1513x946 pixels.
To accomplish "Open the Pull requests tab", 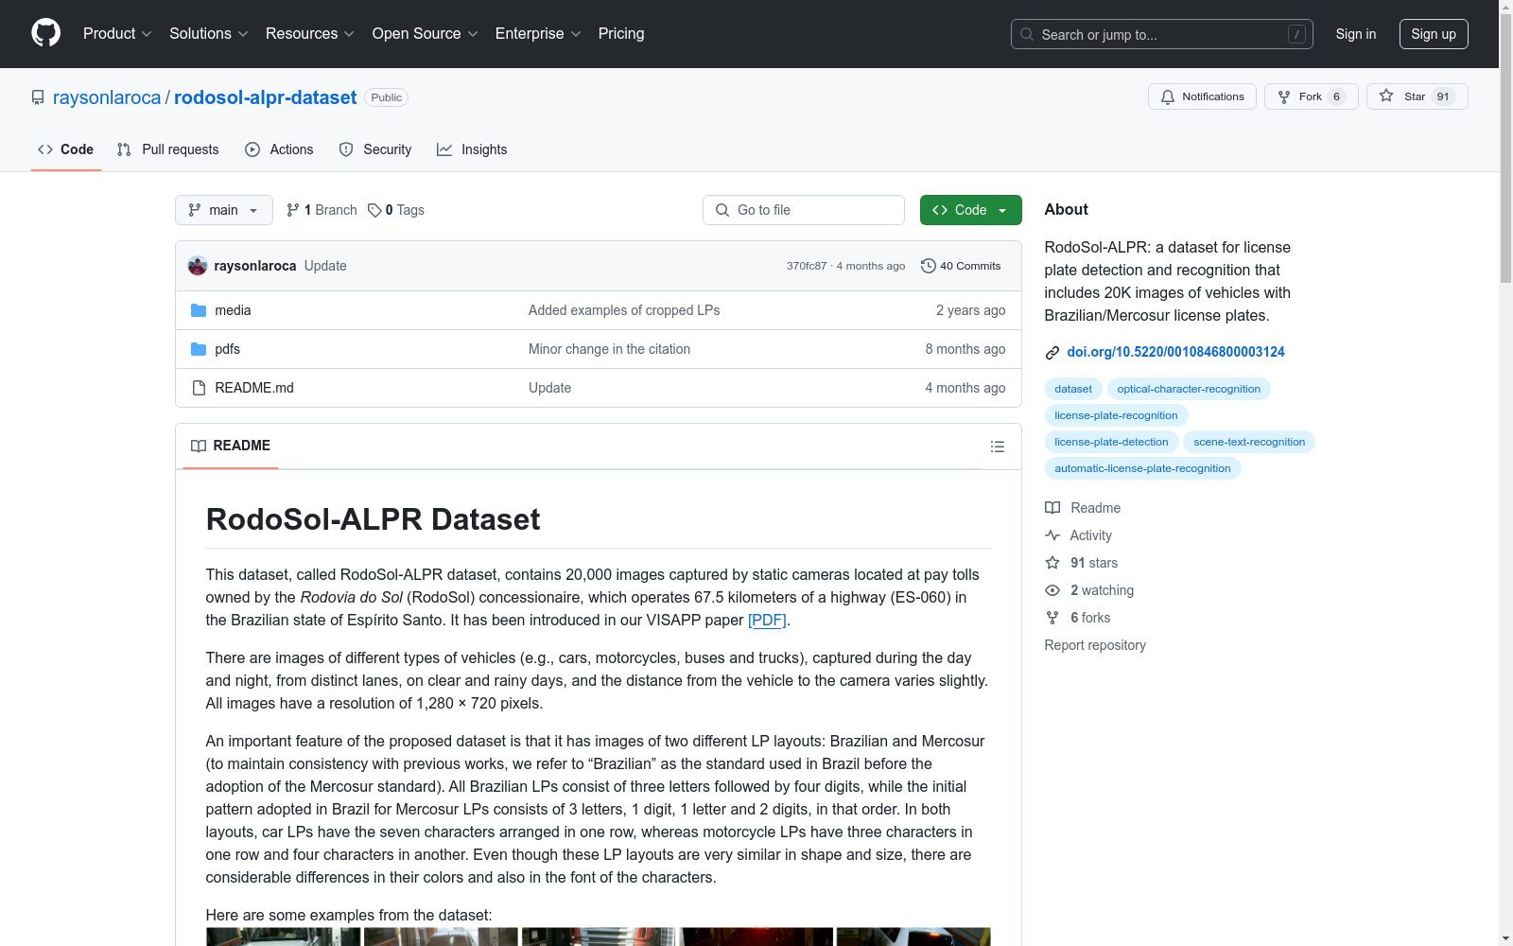I will point(168,149).
